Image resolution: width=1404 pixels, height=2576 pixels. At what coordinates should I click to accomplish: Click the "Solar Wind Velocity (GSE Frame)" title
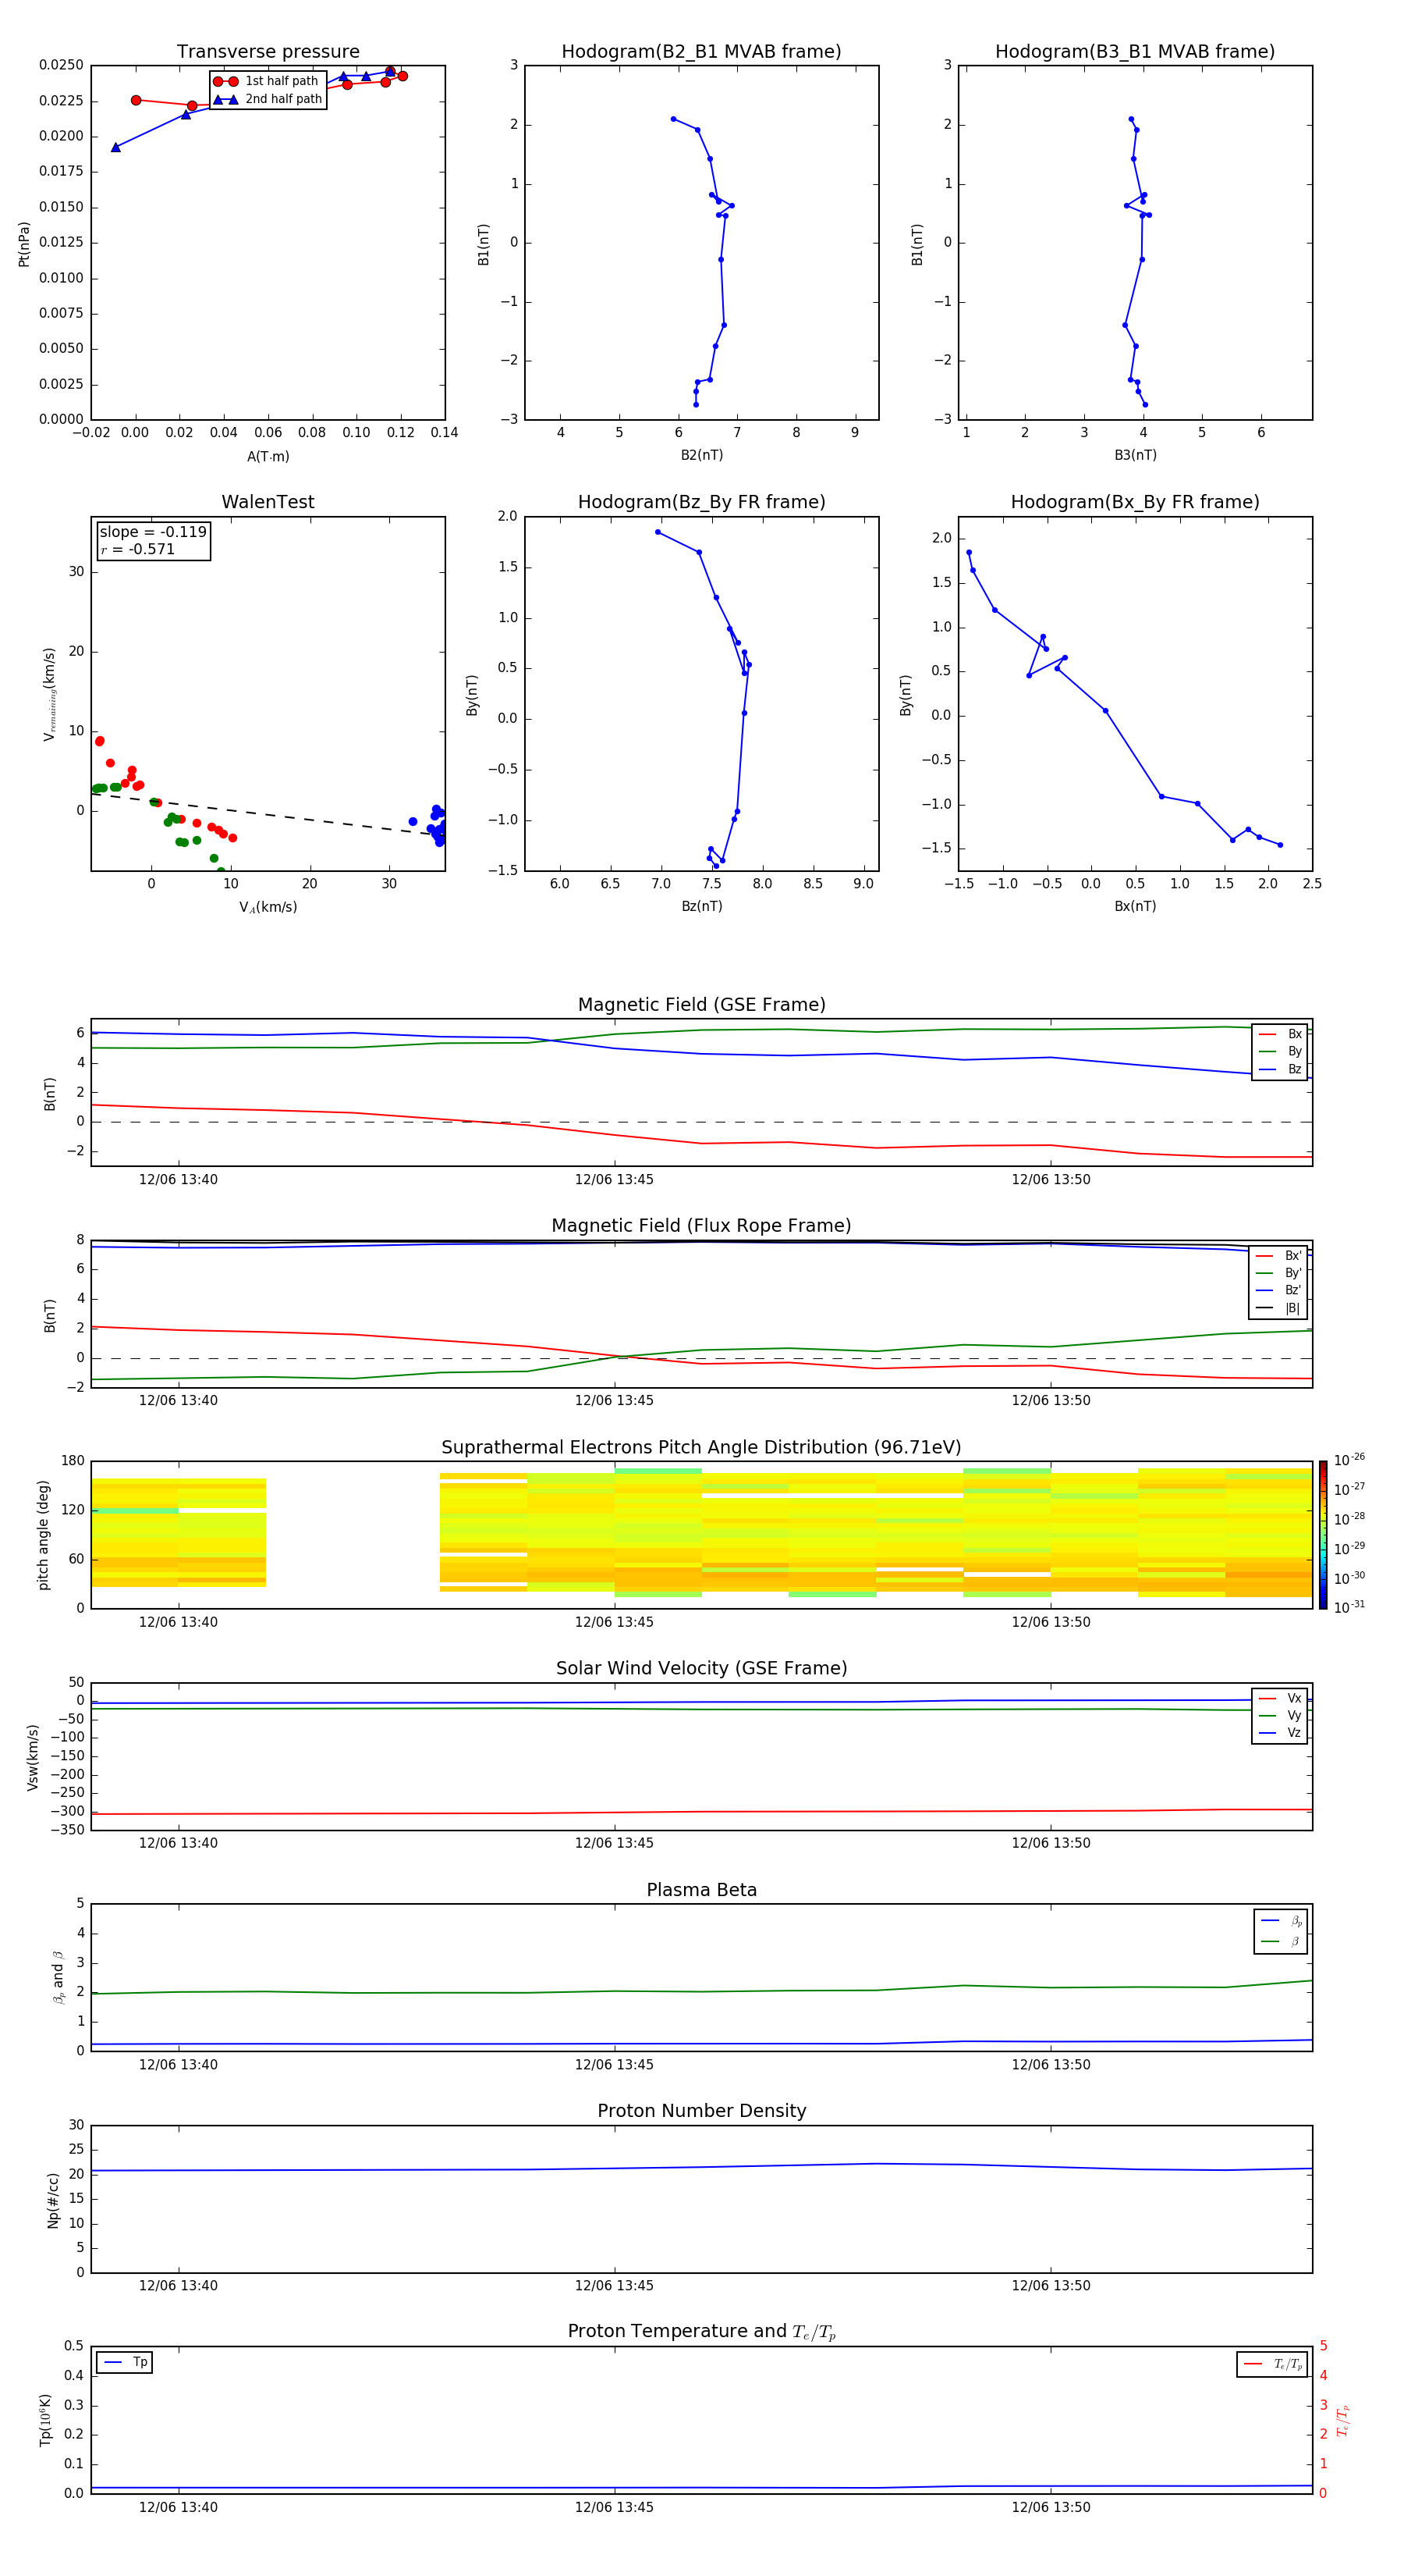(x=701, y=1669)
